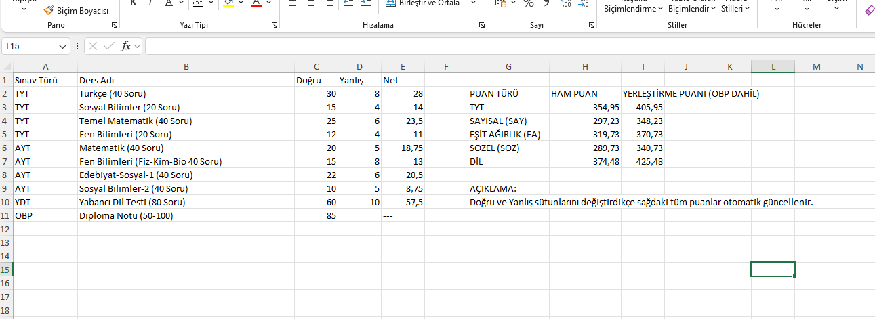Select column L header

click(773, 66)
